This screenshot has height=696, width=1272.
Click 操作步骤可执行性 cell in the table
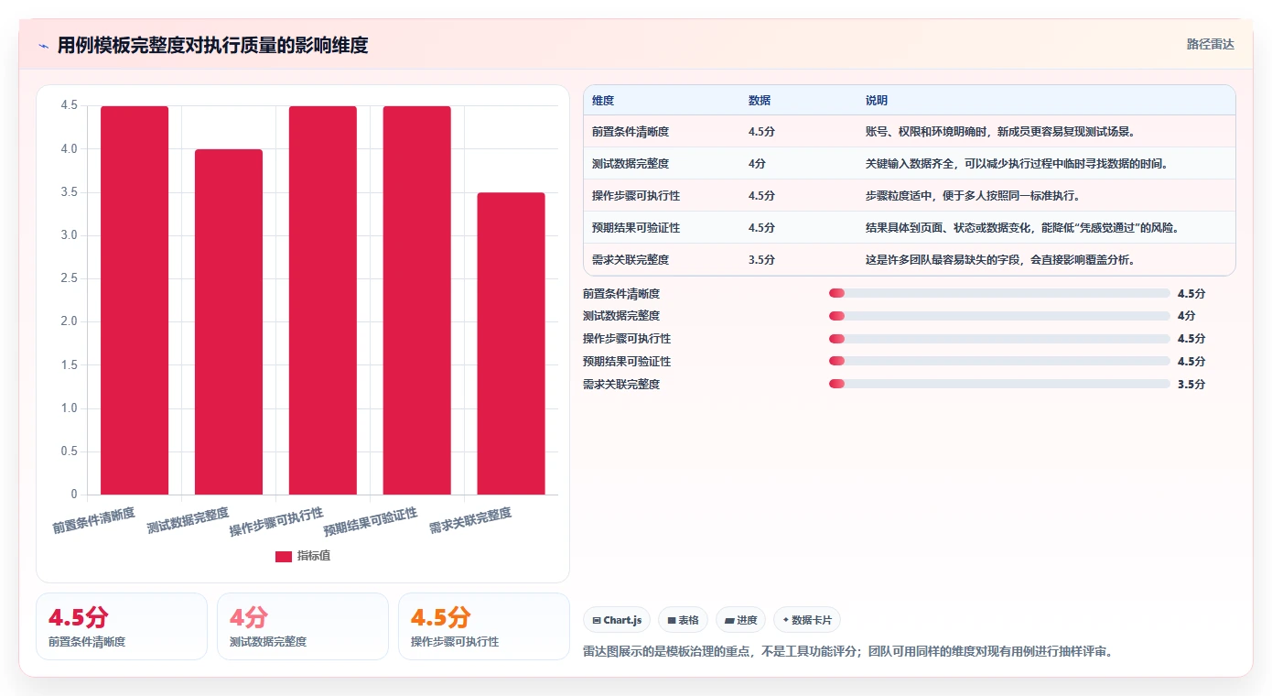click(x=636, y=195)
